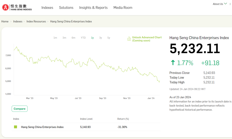Screen dimensions: 232x139
Task: Click the May '23 axis label
Action: (54, 98)
